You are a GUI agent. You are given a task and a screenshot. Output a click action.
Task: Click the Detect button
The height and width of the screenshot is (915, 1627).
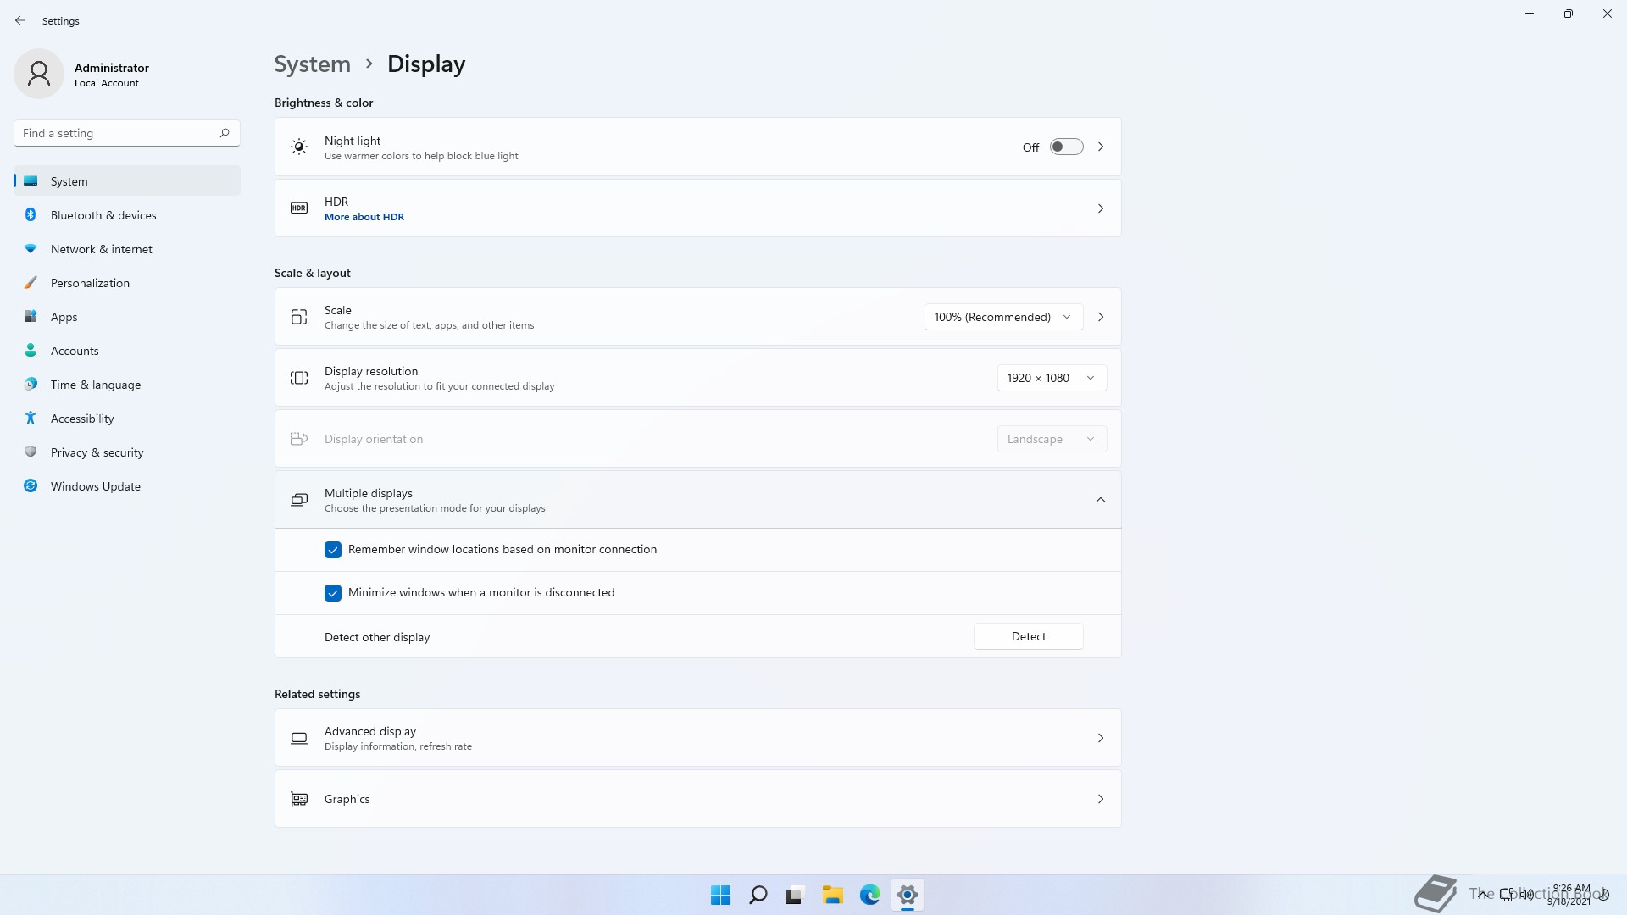[1028, 636]
